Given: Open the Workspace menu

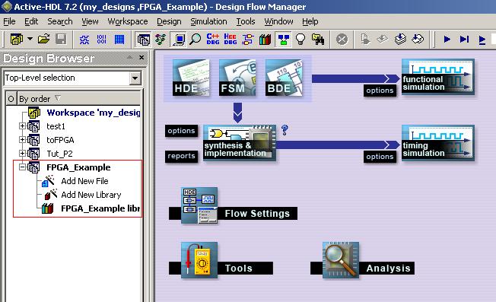Looking at the screenshot, I should [128, 21].
